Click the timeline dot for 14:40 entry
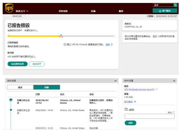 (x=11, y=110)
